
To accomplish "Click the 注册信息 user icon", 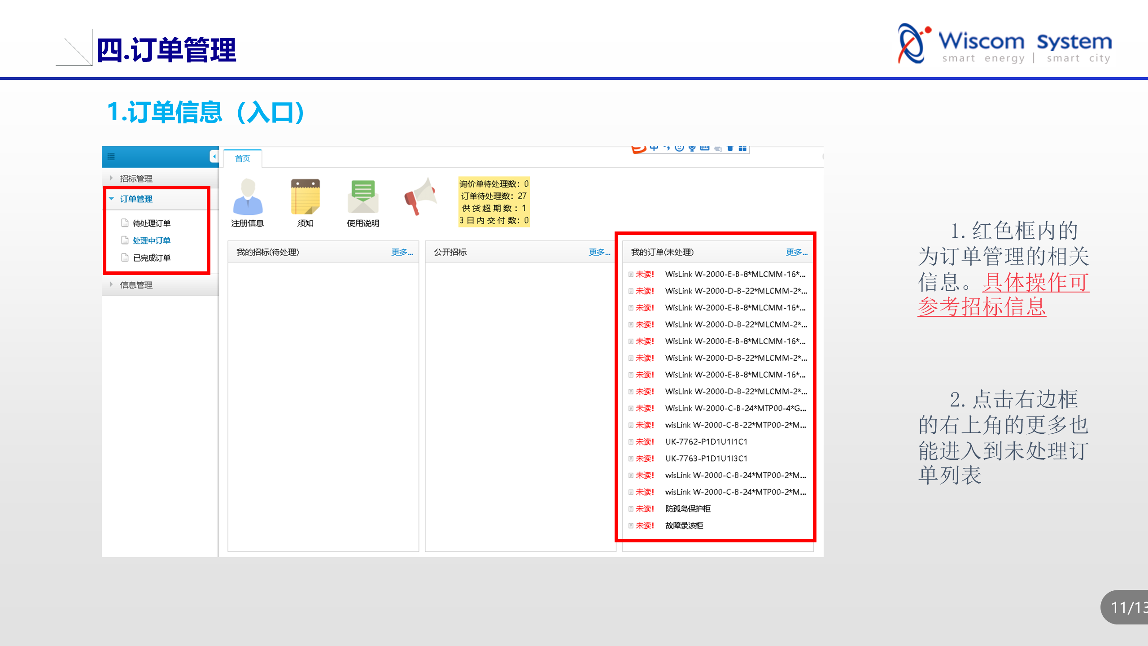I will 248,197.
